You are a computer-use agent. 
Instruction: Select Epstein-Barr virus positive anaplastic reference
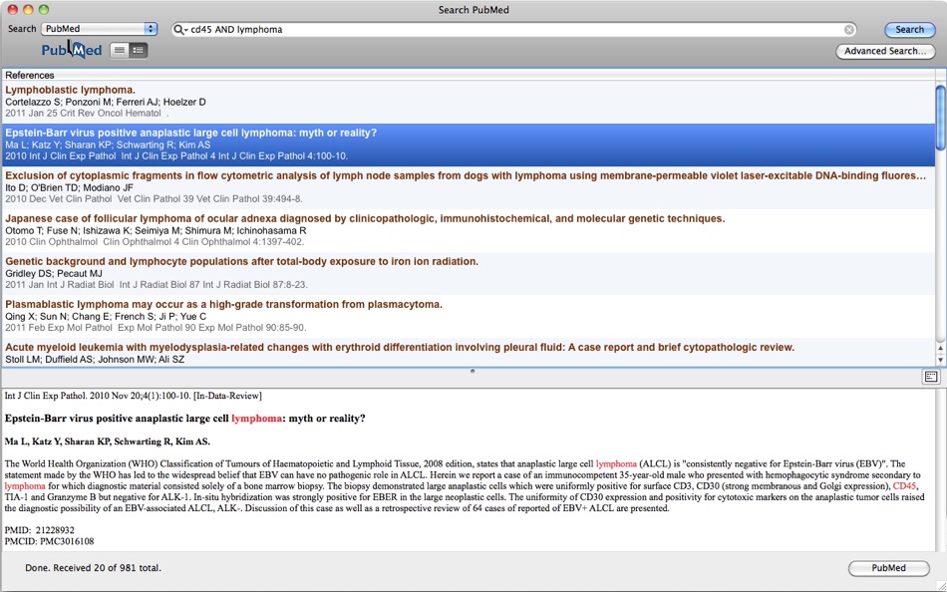coord(469,145)
